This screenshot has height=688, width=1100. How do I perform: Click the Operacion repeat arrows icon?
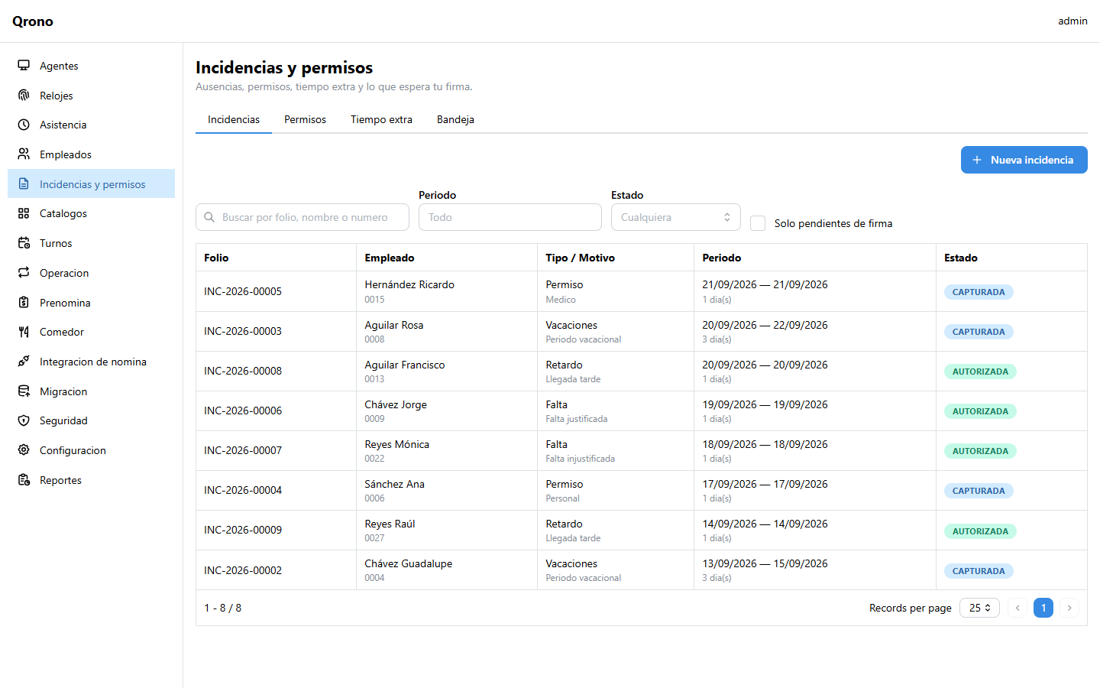point(24,273)
